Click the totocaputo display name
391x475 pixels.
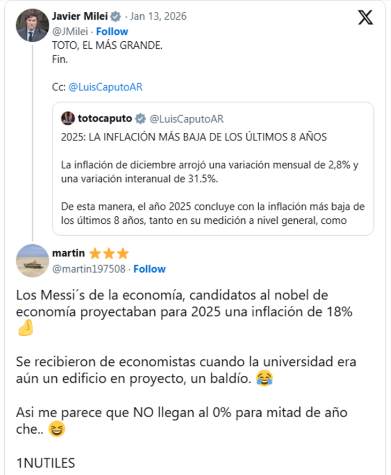[104, 118]
